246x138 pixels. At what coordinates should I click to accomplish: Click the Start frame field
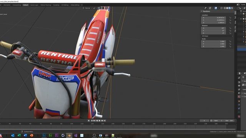click(x=218, y=121)
